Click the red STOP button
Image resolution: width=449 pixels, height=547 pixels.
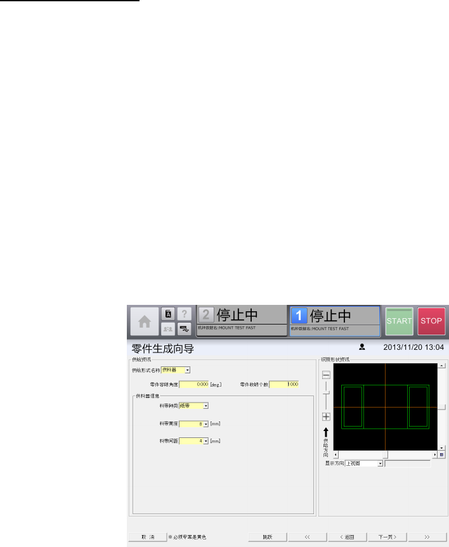pos(431,321)
